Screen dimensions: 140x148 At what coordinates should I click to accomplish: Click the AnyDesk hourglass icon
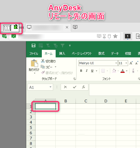coord(104,36)
